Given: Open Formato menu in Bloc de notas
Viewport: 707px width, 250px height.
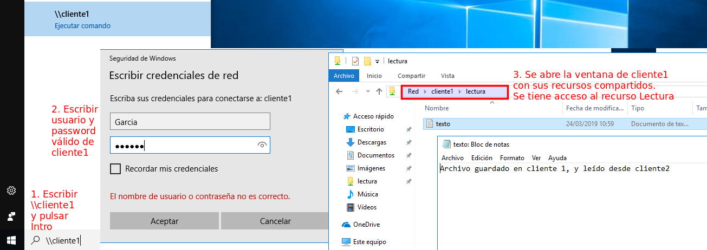Looking at the screenshot, I should pyautogui.click(x=512, y=158).
